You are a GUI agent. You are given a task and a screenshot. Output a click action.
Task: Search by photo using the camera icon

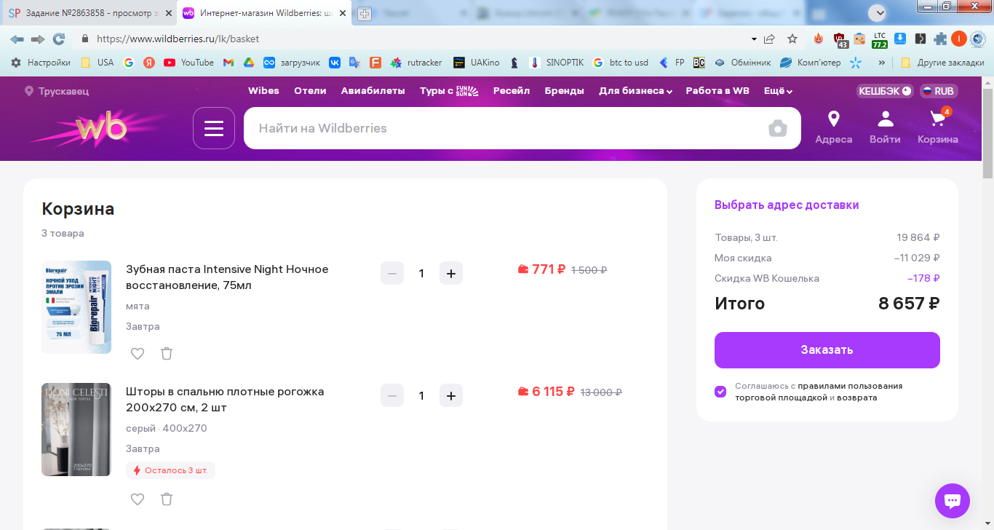778,128
